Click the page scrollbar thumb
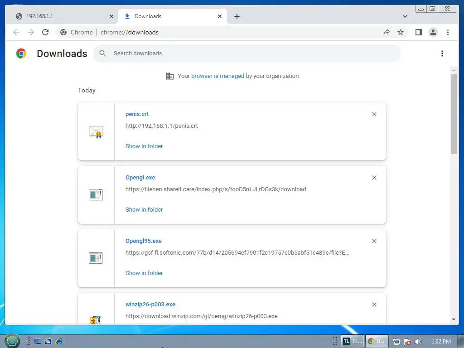 click(x=454, y=114)
